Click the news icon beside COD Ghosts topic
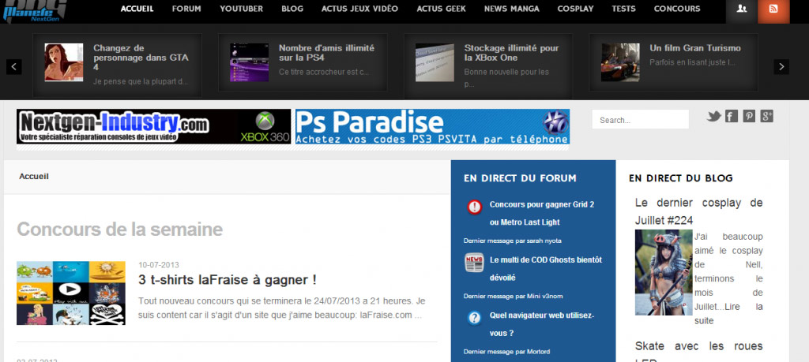The height and width of the screenshot is (362, 809). click(x=474, y=263)
